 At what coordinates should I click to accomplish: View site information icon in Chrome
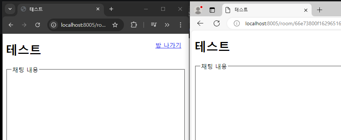(x=54, y=25)
